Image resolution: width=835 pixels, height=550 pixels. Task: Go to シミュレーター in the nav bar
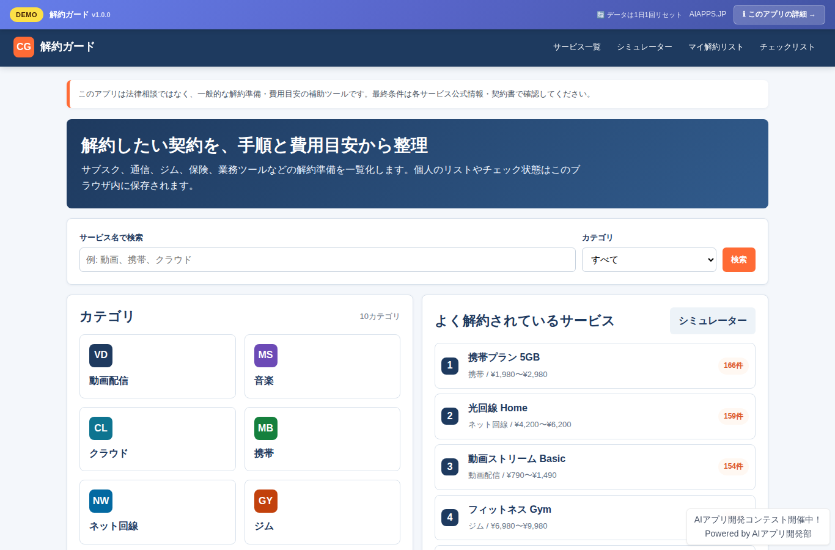click(x=644, y=47)
